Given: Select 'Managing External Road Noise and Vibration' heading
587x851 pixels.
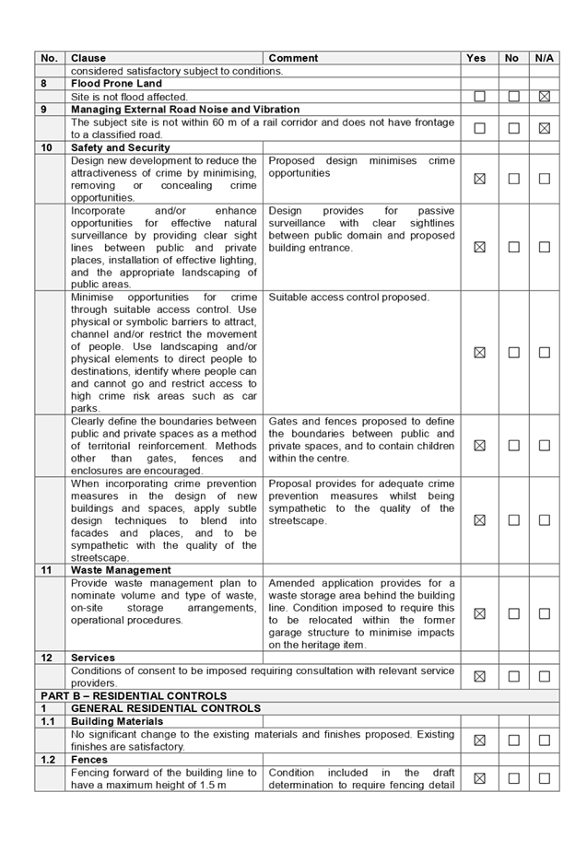Looking at the screenshot, I should point(185,109).
